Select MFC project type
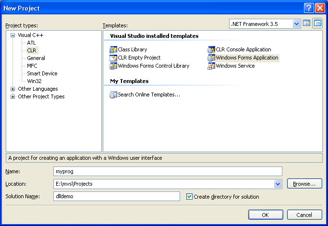Screen dimensions: 328x226 32,66
